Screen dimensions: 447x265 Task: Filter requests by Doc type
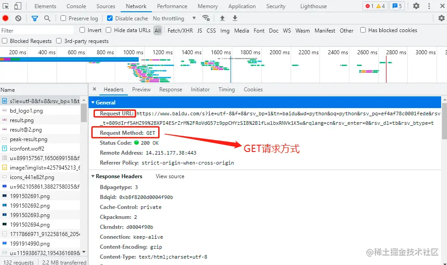coord(274,30)
